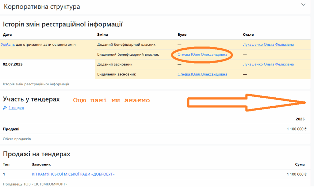The image size is (314, 187).
Task: Open КП Кам'янської міської ради «Добробут» customer link
Action: [x=73, y=174]
